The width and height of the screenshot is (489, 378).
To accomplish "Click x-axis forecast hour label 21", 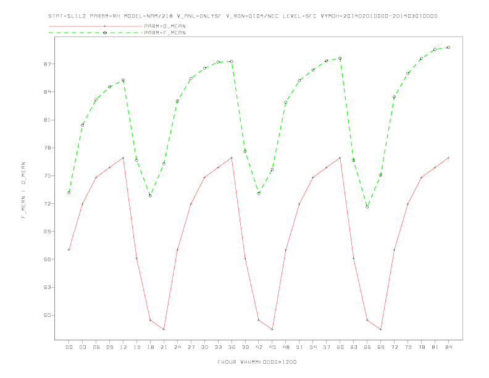I will 164,347.
